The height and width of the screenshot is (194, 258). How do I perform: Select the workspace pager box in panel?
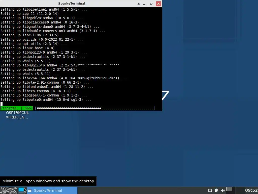click(229, 189)
